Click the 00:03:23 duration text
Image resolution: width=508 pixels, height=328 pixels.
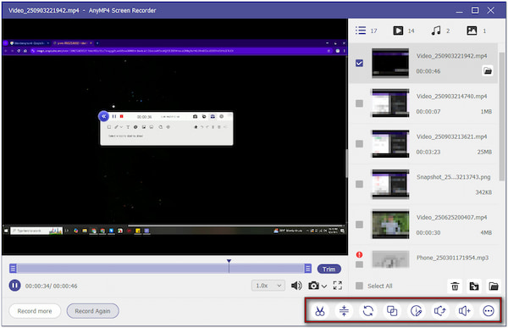(428, 152)
